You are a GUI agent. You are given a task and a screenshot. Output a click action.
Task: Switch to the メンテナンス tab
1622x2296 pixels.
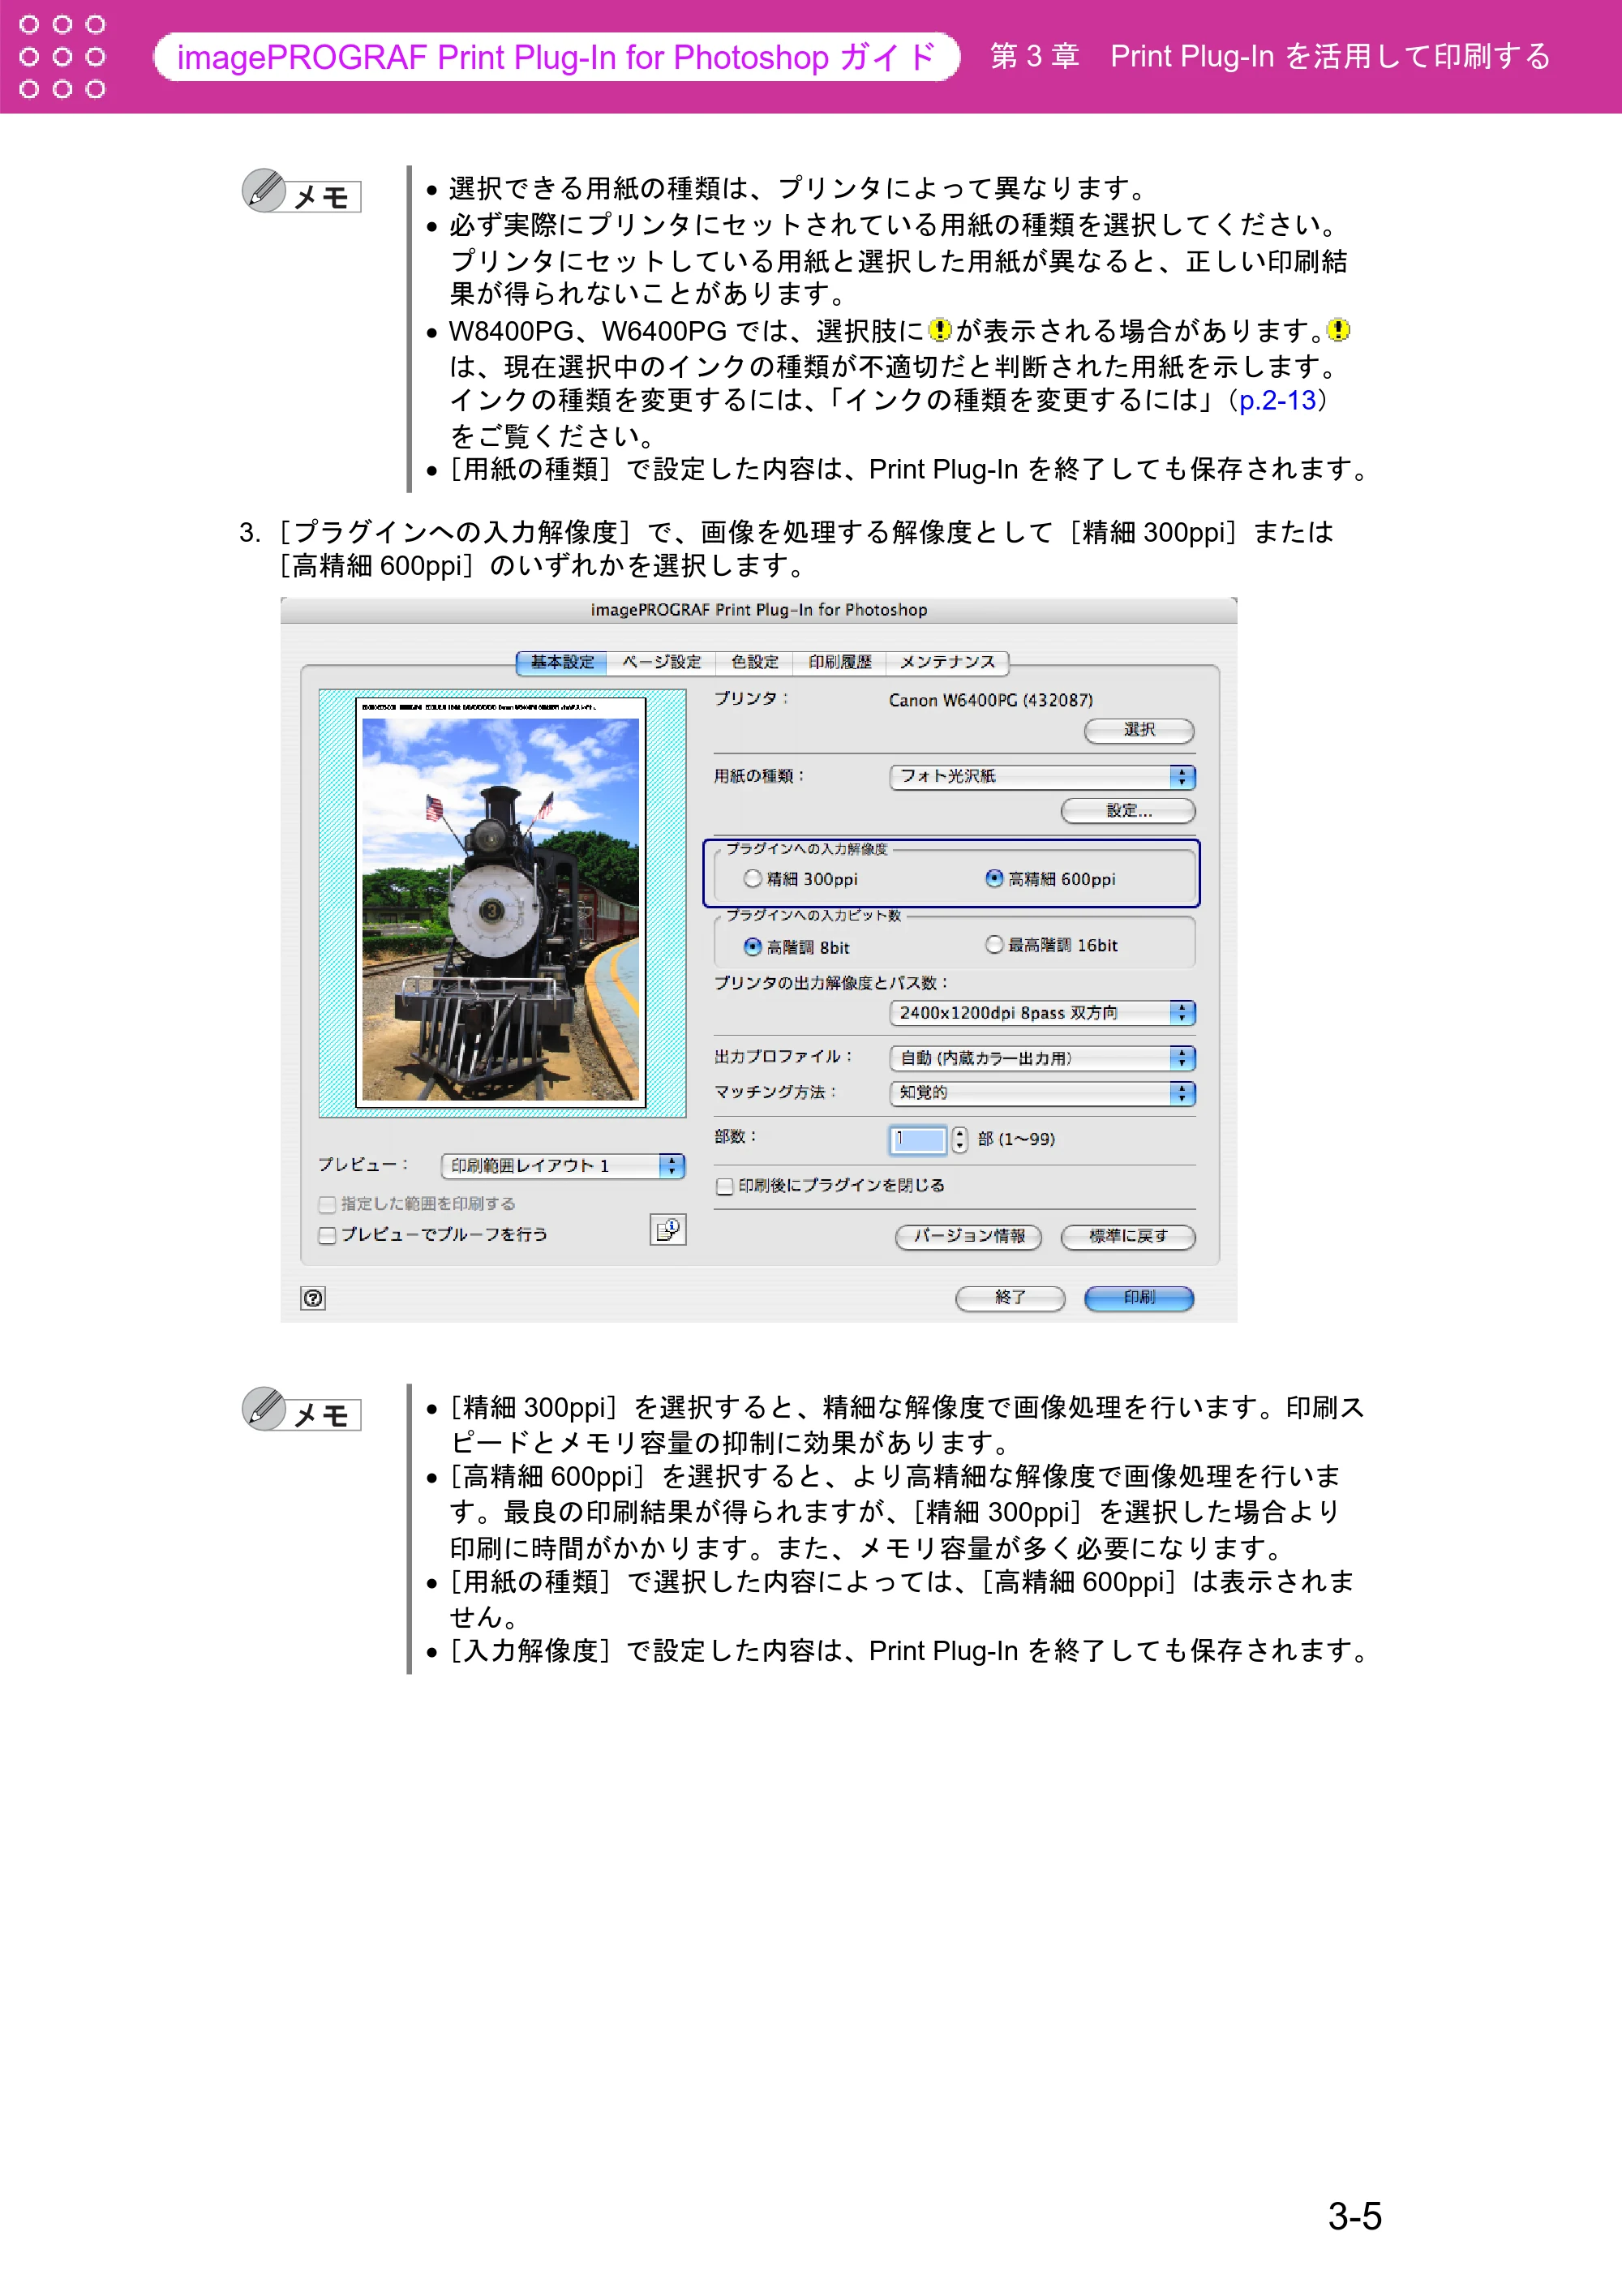tap(947, 662)
